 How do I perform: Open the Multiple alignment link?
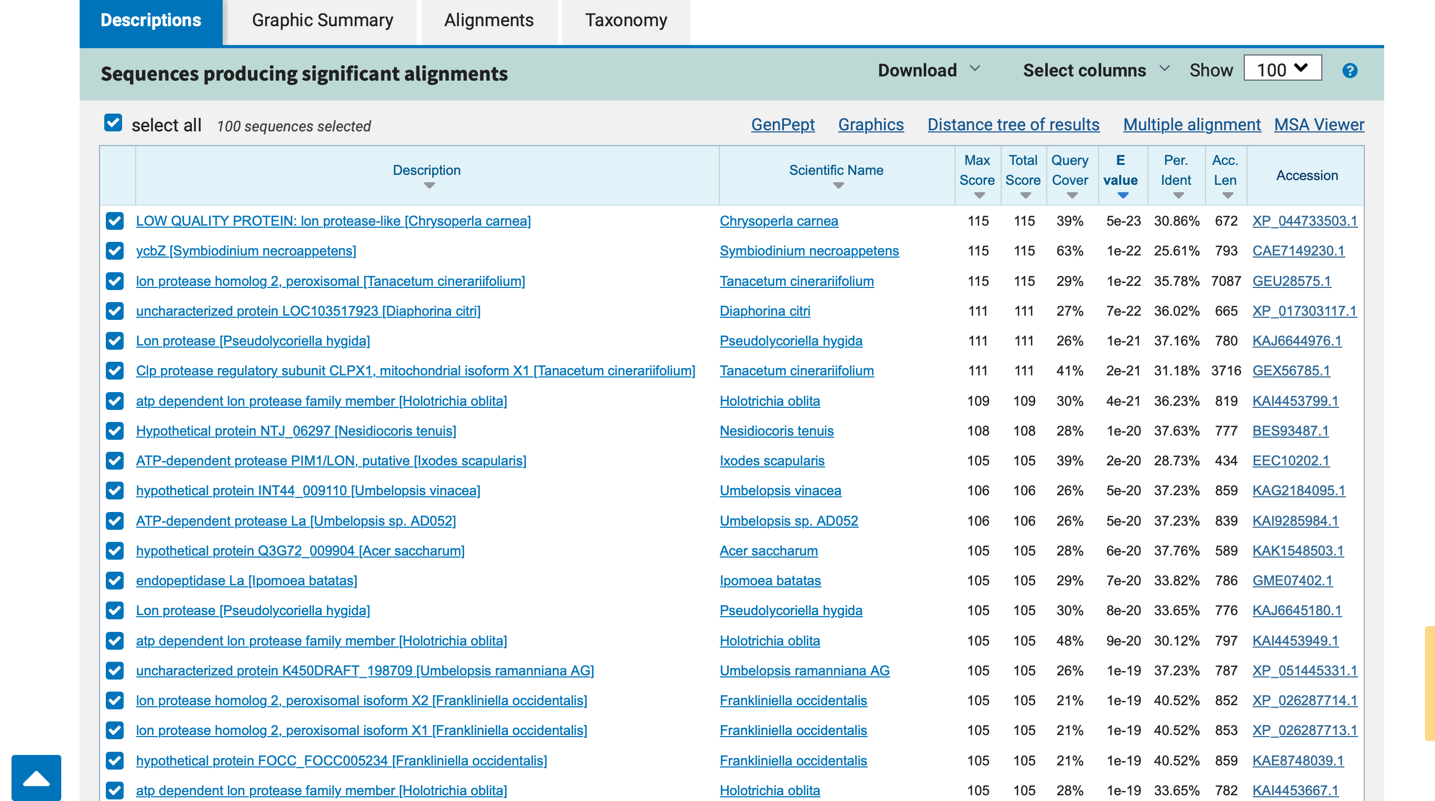click(1191, 125)
